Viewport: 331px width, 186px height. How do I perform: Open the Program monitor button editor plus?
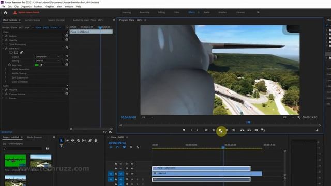317,130
